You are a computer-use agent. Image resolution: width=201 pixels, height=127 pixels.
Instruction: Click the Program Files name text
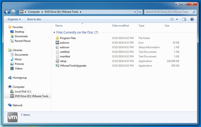pos(68,38)
